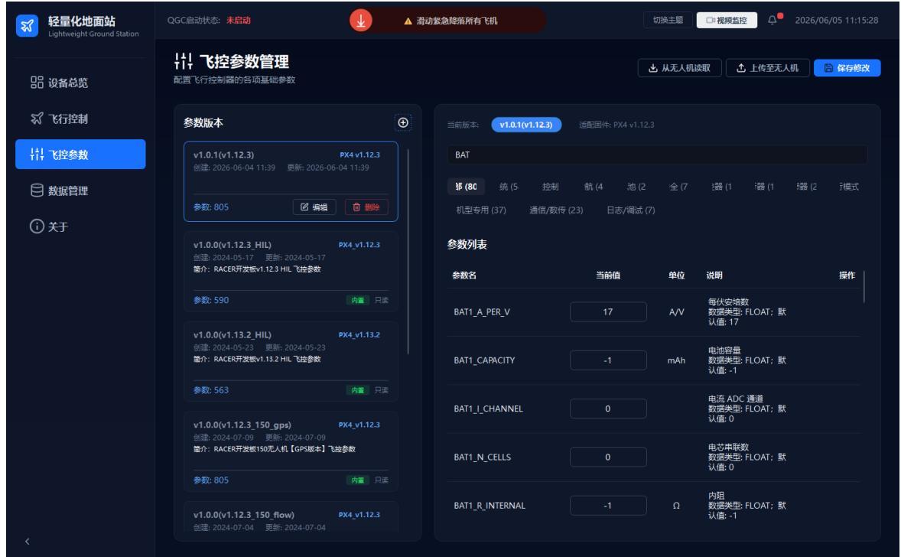
Task: Click the BAT1_N_CELLS parameter name
Action: (482, 457)
